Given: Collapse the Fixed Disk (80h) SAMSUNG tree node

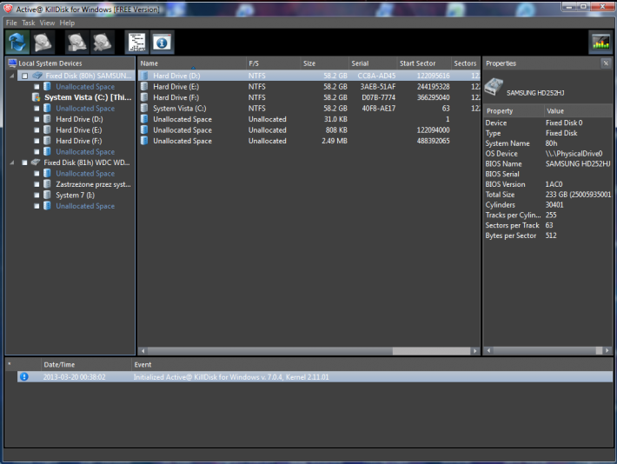Looking at the screenshot, I should (12, 76).
